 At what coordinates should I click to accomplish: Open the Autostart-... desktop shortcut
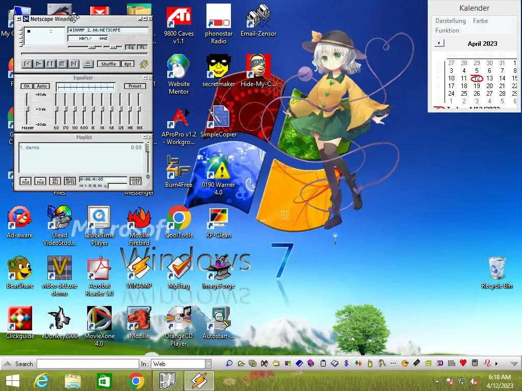coord(218,322)
